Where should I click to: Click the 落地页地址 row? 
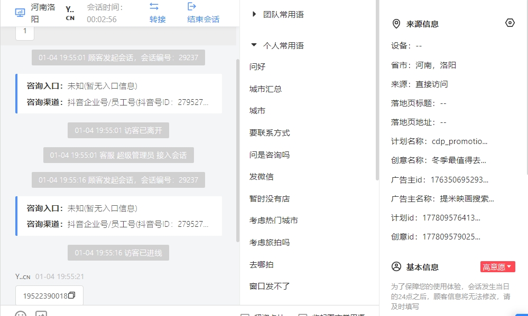click(419, 122)
